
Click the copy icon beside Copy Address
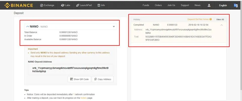[x=96, y=79]
